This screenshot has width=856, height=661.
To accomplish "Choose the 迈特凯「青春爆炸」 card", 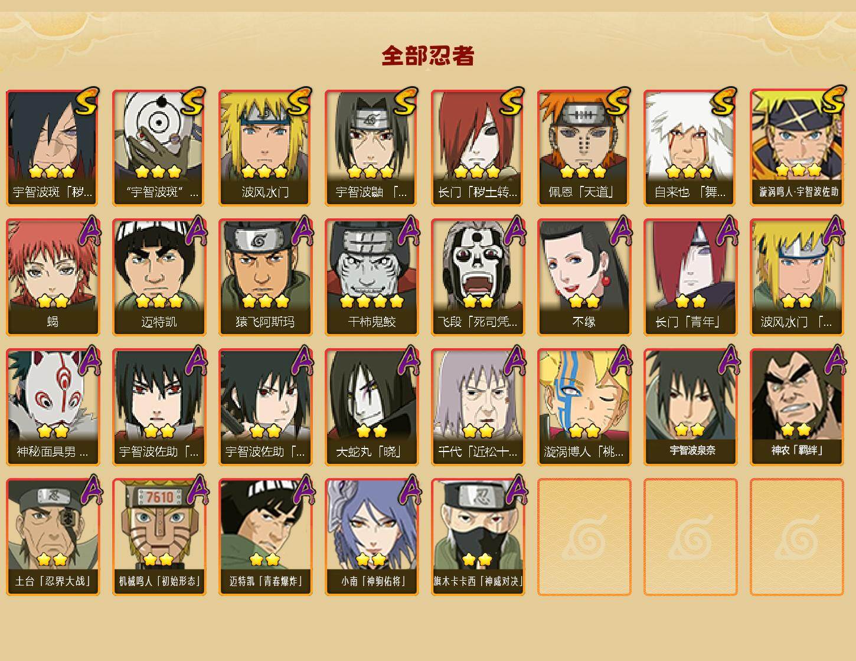I will 265,537.
